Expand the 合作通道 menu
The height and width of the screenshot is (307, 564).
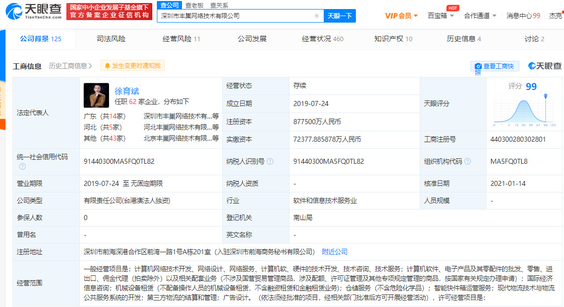(x=480, y=16)
